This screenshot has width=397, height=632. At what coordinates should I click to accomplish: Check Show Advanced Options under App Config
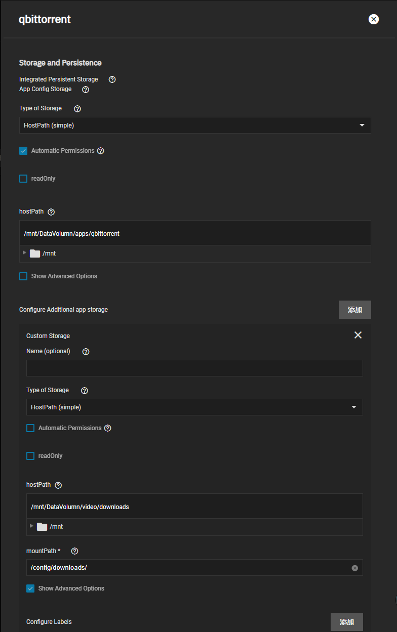[x=23, y=276]
